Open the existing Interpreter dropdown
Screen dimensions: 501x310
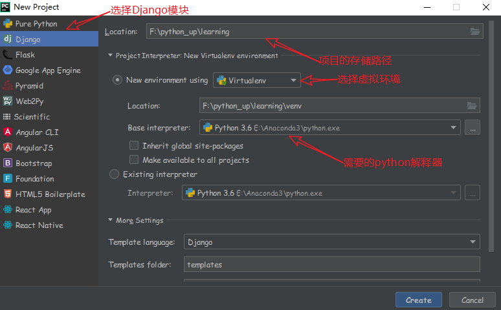[x=321, y=192]
